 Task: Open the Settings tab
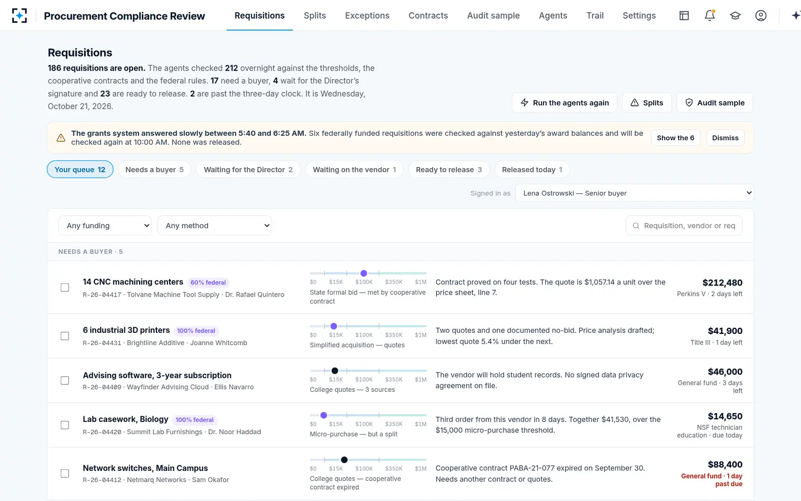[x=639, y=16]
